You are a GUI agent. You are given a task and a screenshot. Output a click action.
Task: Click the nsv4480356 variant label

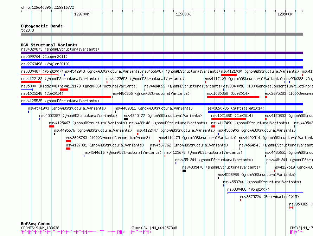tap(151, 93)
